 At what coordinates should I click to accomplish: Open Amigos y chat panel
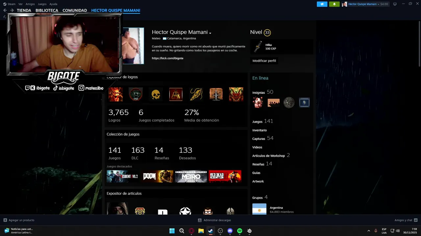(406, 220)
